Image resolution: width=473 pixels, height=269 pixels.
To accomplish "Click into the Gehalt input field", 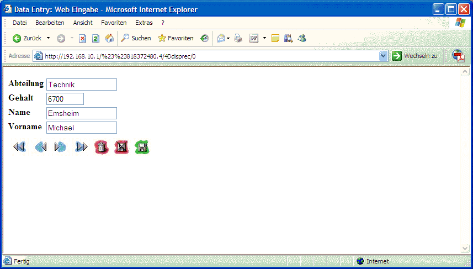I will 65,99.
